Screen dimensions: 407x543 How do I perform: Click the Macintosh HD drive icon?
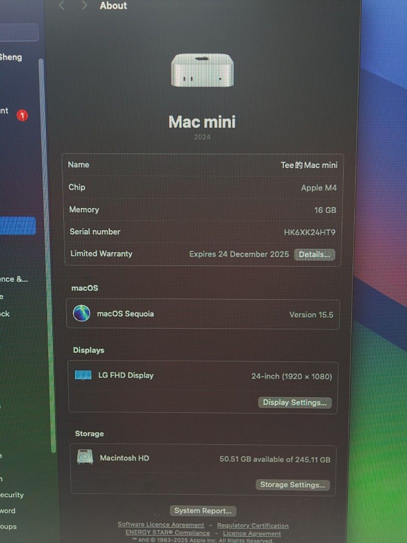(84, 458)
